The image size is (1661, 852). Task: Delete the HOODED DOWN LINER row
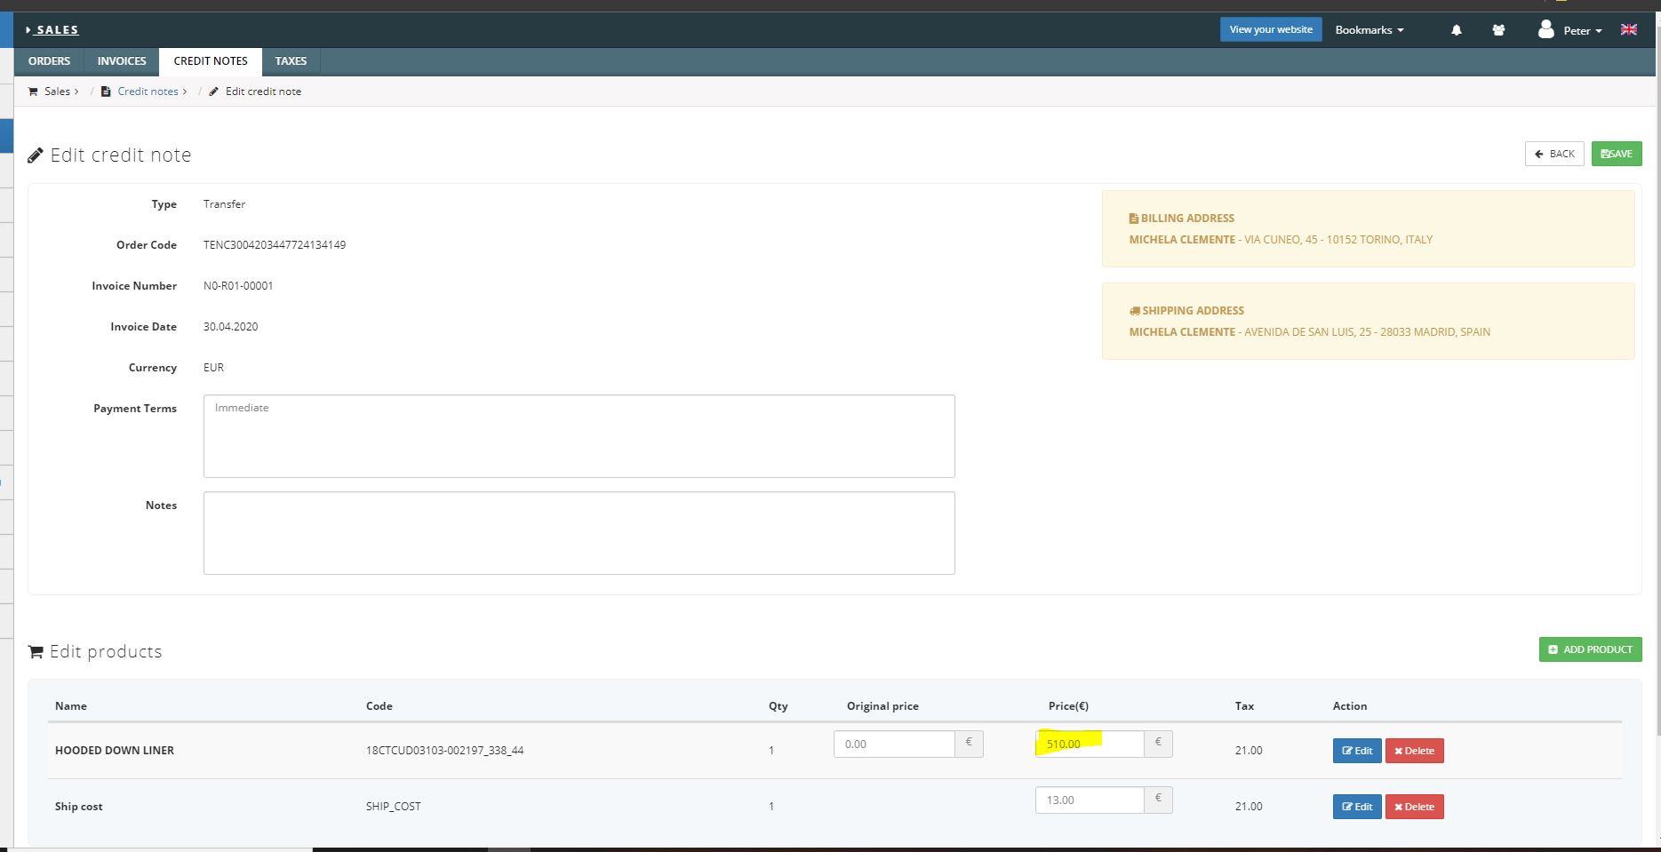[x=1414, y=751]
